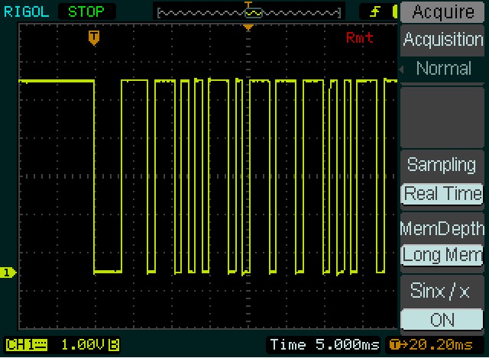Viewport: 489px width, 358px height.
Task: Open the Normal acquisition mode selector
Action: (442, 69)
